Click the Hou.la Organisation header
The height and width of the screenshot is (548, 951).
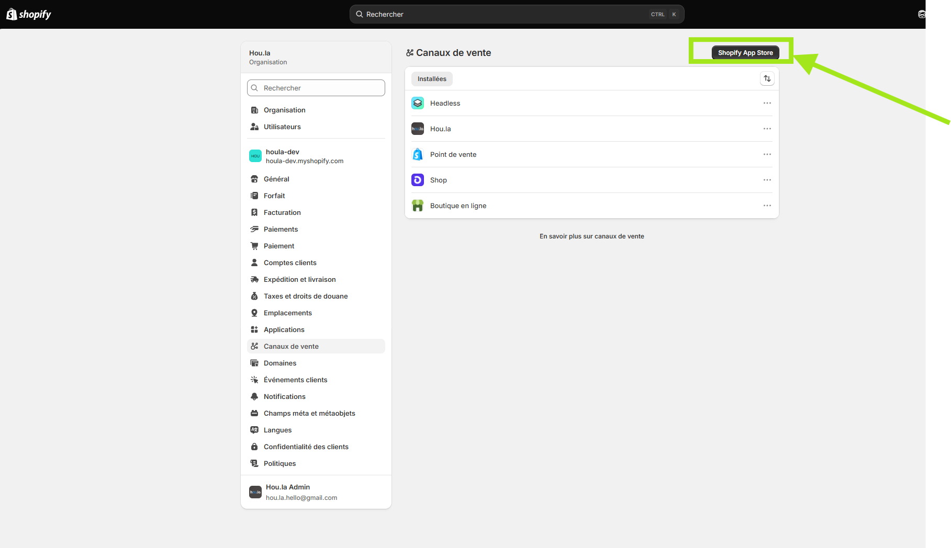coord(316,57)
